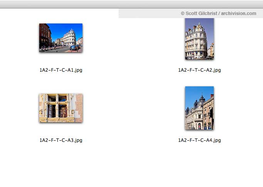Image resolution: width=263 pixels, height=187 pixels.
Task: Click the file name 1A2-F-T-C-A3.jpg
Action: pyautogui.click(x=61, y=140)
